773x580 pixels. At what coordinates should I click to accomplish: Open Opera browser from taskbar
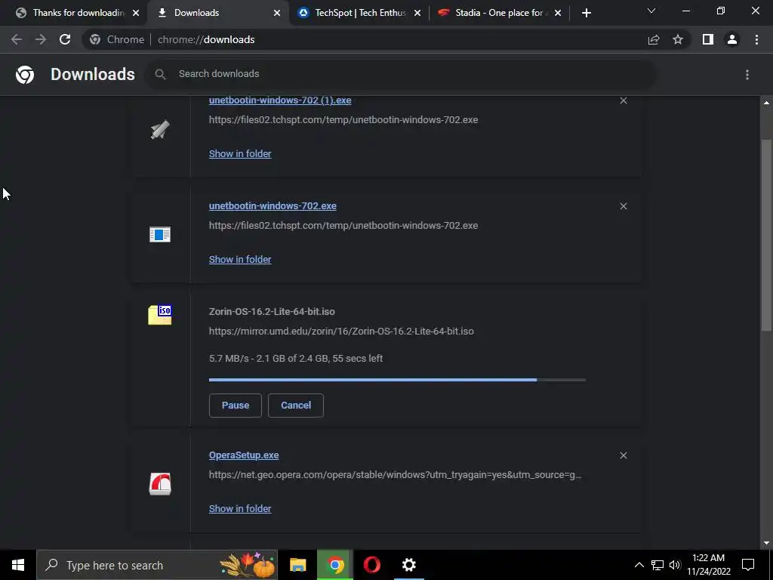pyautogui.click(x=371, y=565)
